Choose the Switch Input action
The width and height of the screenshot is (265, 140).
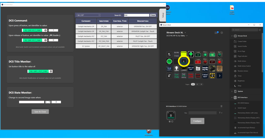coord(242,108)
